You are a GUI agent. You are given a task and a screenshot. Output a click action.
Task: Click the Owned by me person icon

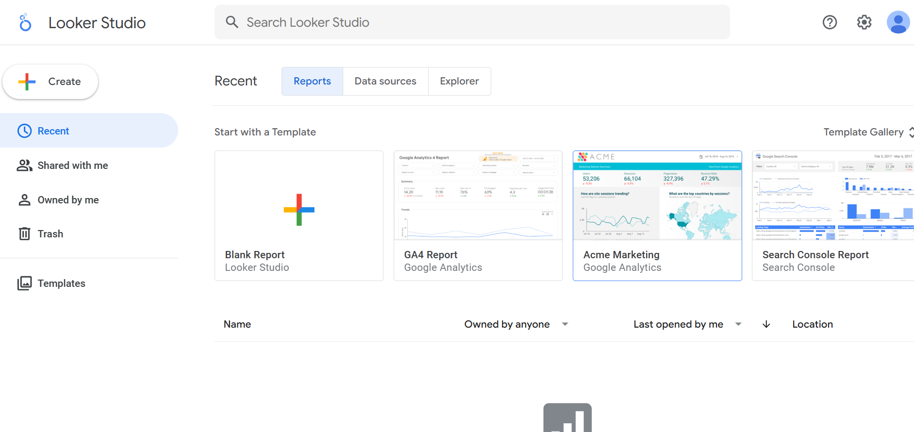pyautogui.click(x=24, y=200)
